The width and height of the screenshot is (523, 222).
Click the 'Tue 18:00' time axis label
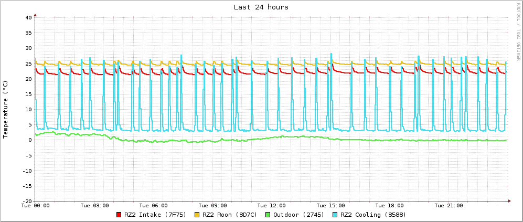[x=389, y=206]
